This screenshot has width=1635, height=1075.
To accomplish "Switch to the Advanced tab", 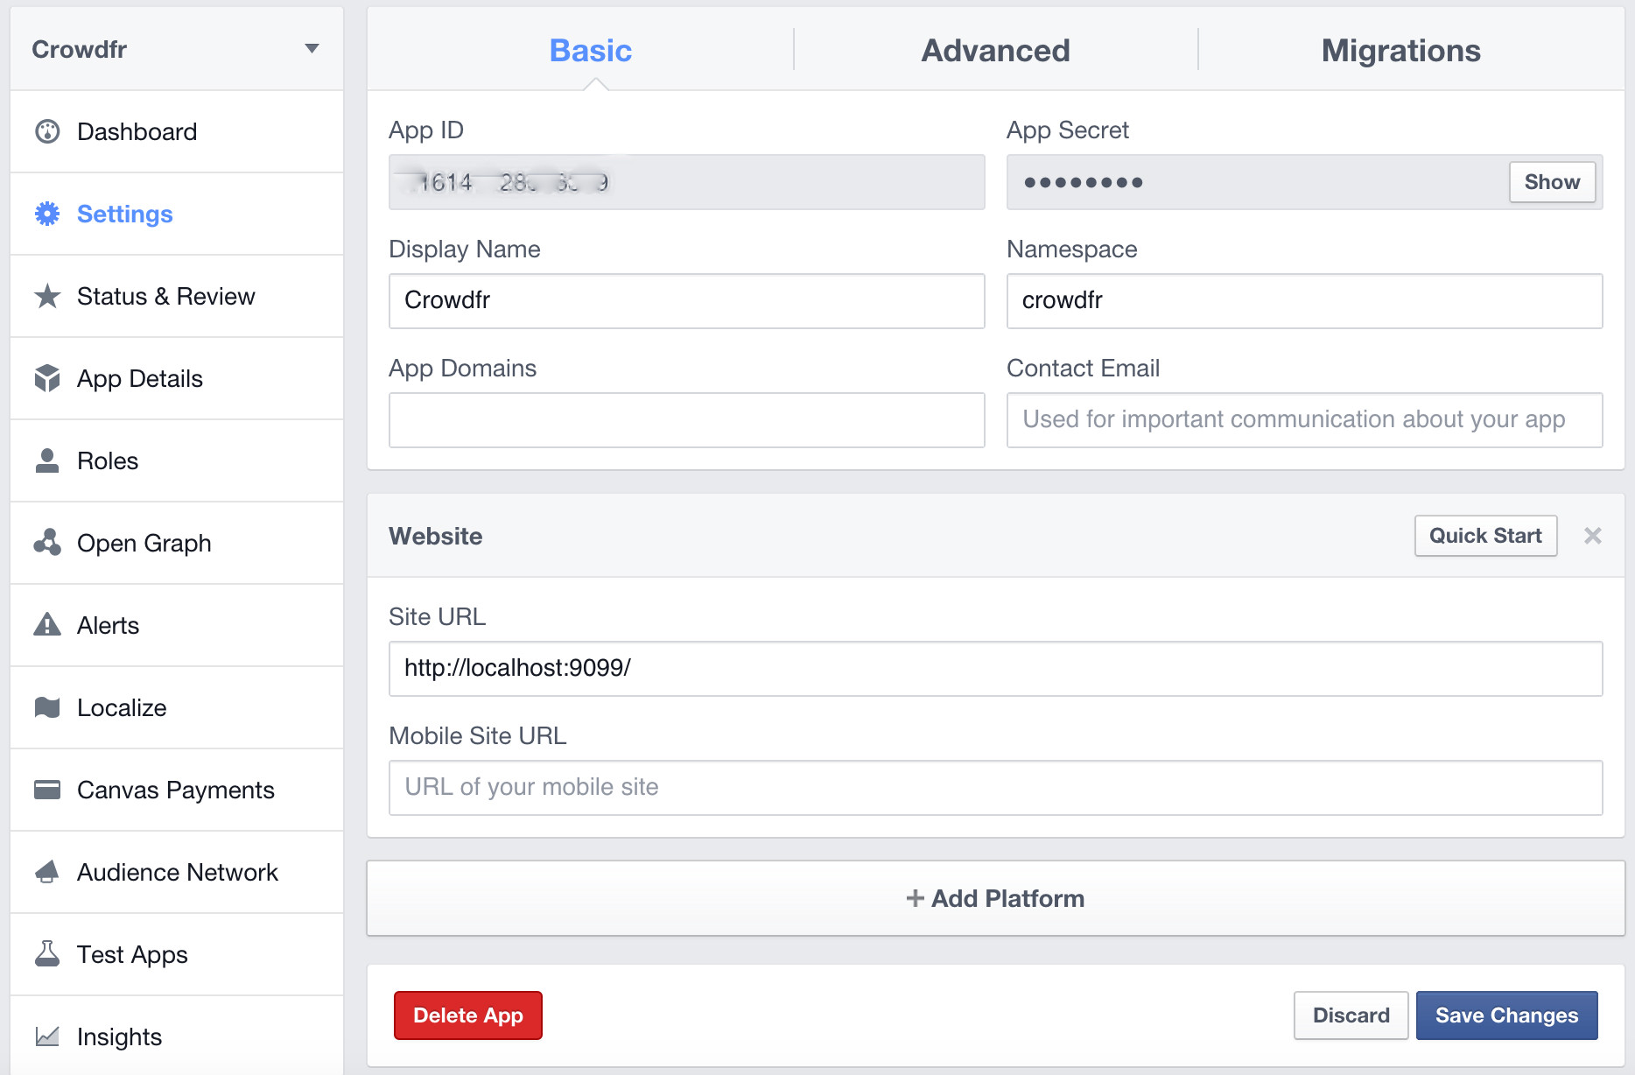I will coord(995,51).
